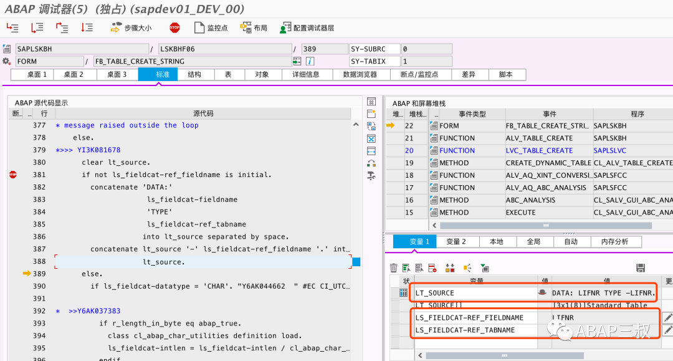Viewport: 673px width, 361px height.
Task: Click the single step (step into) icon
Action: [12, 28]
